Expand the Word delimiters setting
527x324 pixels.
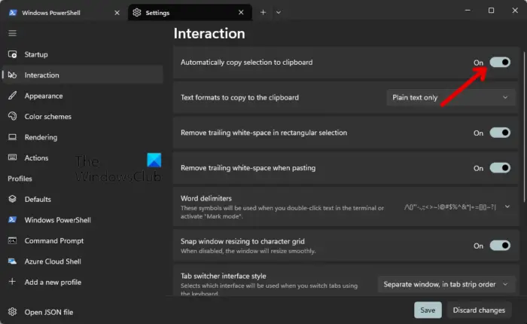click(507, 206)
